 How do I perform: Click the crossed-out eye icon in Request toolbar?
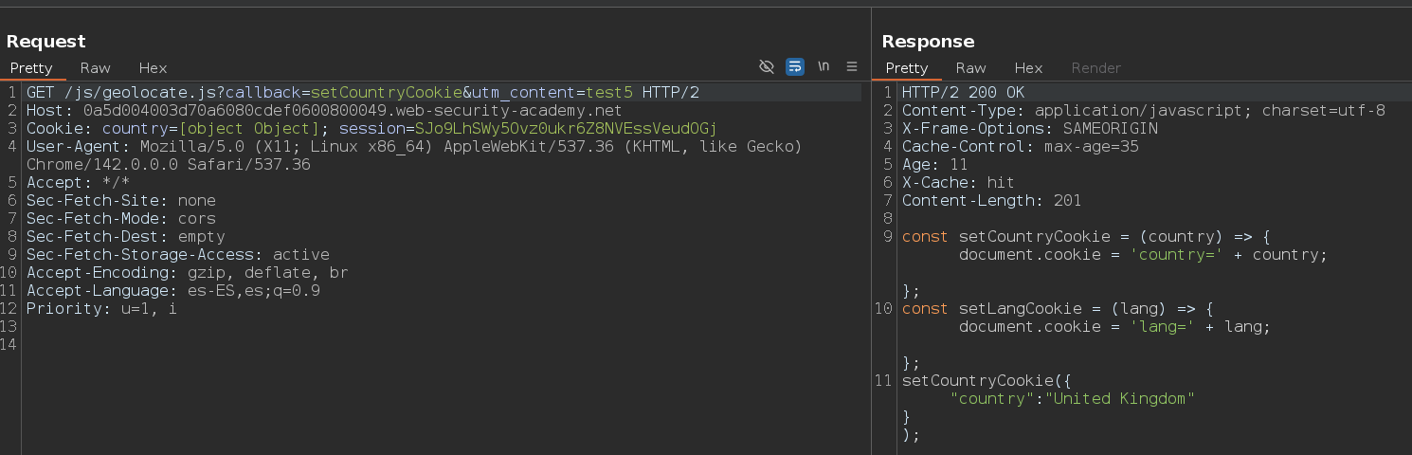point(767,66)
